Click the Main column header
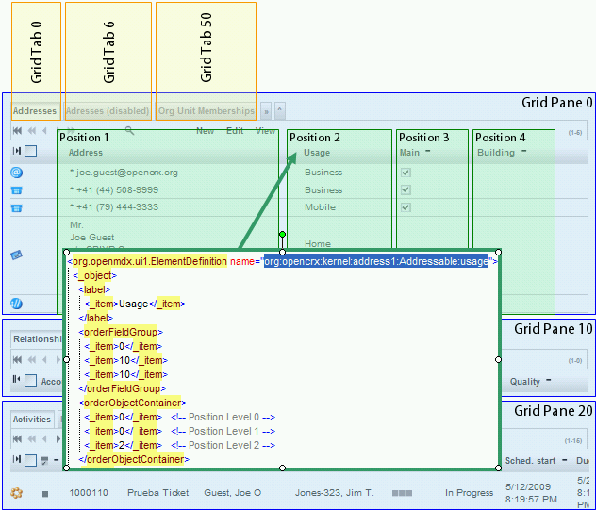 coord(409,153)
